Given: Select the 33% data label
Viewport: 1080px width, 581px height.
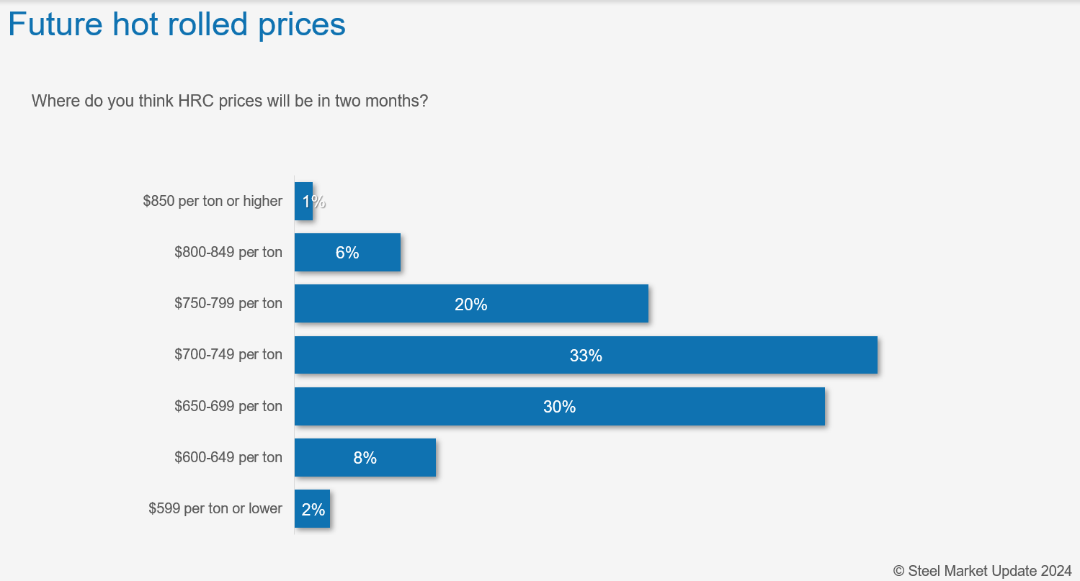Looking at the screenshot, I should pos(586,356).
